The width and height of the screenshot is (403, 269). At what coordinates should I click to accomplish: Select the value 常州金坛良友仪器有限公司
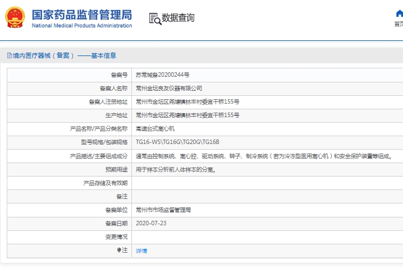169,89
